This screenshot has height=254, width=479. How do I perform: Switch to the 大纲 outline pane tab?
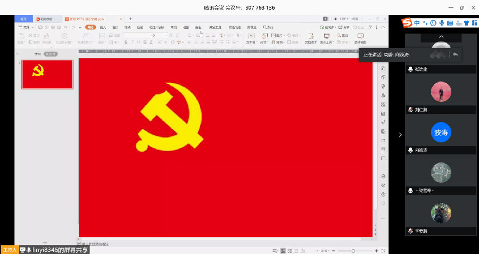(x=38, y=54)
